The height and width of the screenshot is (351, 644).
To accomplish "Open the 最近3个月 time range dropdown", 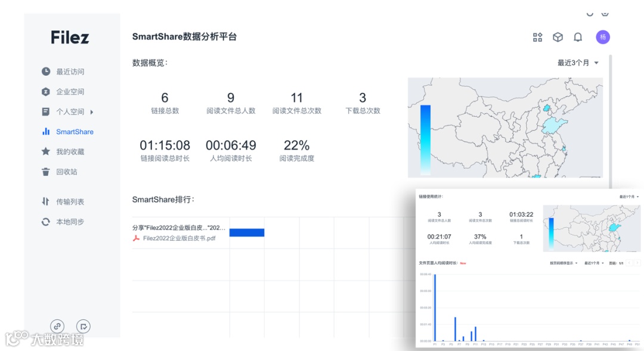I will tap(578, 63).
